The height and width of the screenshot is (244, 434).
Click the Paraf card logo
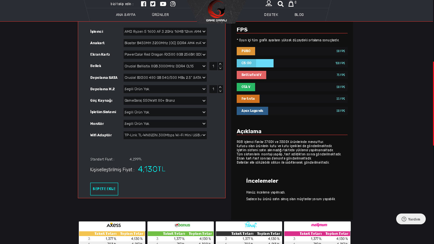251,225
